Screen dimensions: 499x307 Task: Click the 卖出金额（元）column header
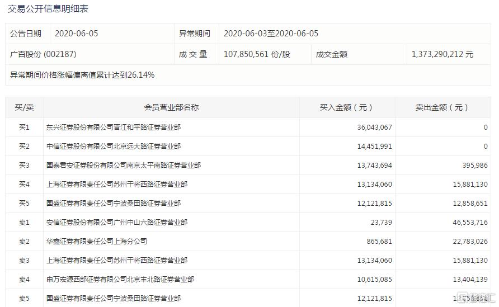click(x=442, y=107)
